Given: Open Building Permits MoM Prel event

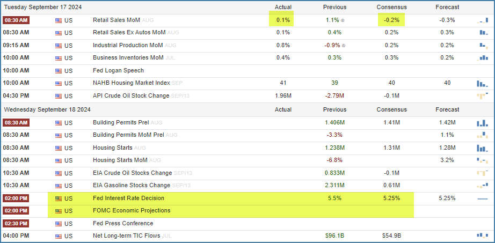Looking at the screenshot, I should point(128,135).
